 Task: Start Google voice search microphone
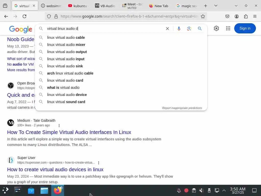[179, 29]
